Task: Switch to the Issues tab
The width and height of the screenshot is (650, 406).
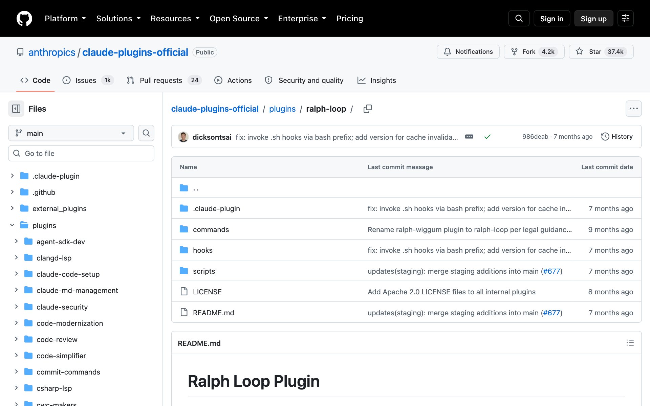Action: point(88,80)
